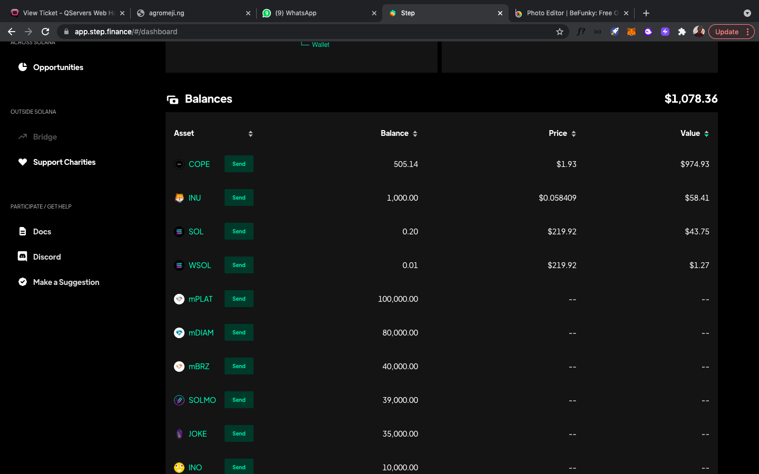Go back to the previous page
The width and height of the screenshot is (759, 474).
coord(12,32)
